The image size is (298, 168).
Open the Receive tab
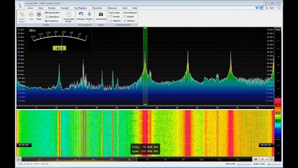52,8
